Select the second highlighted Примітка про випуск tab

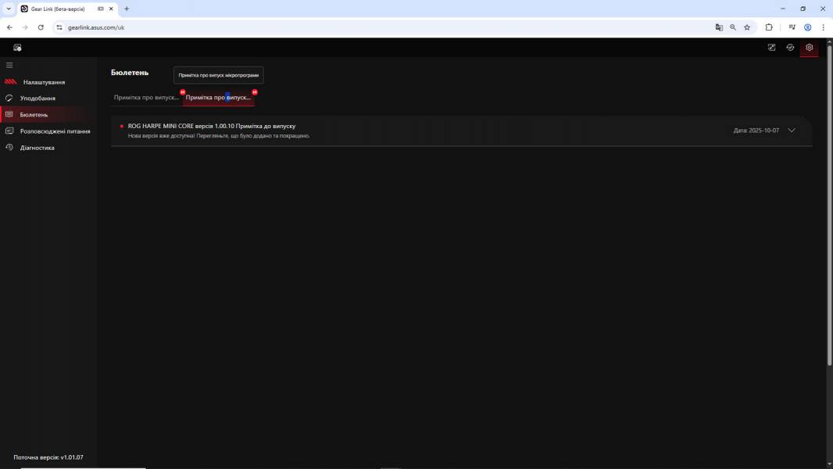pyautogui.click(x=218, y=98)
